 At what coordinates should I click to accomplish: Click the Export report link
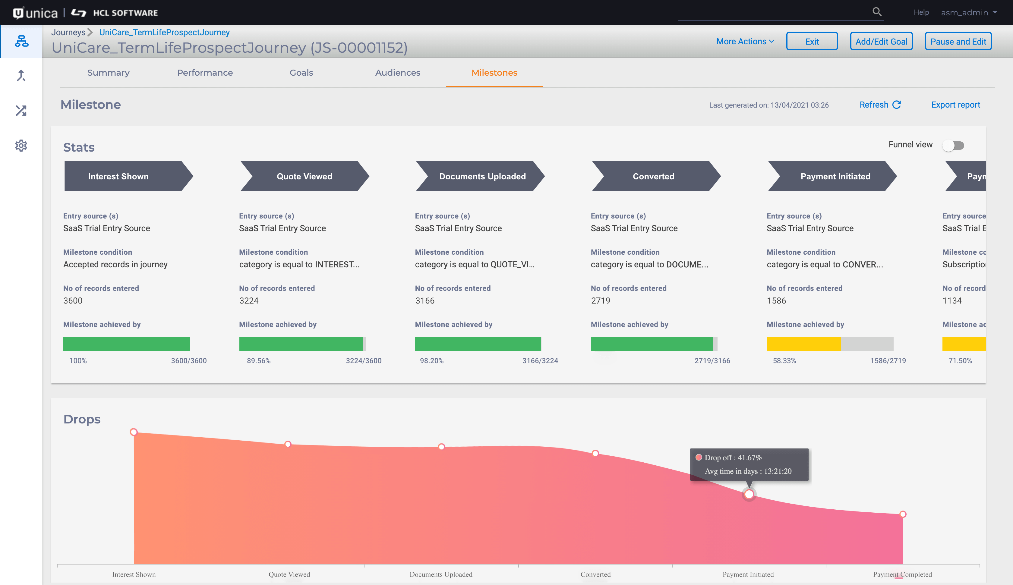[955, 105]
